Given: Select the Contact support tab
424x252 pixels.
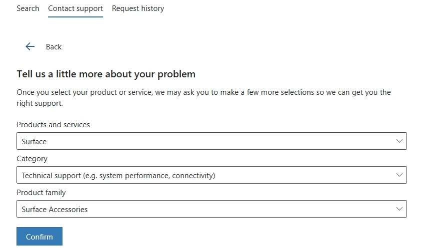Looking at the screenshot, I should click(x=75, y=8).
